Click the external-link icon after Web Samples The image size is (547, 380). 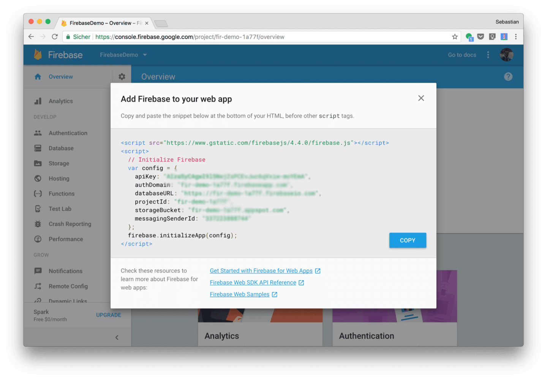click(x=275, y=294)
